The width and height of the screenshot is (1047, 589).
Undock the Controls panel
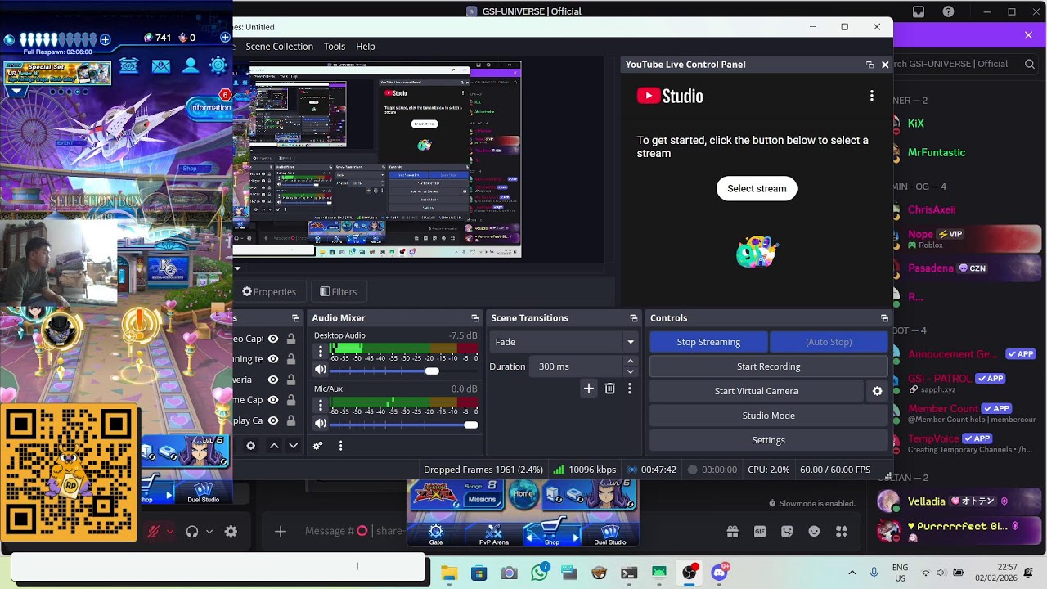884,318
